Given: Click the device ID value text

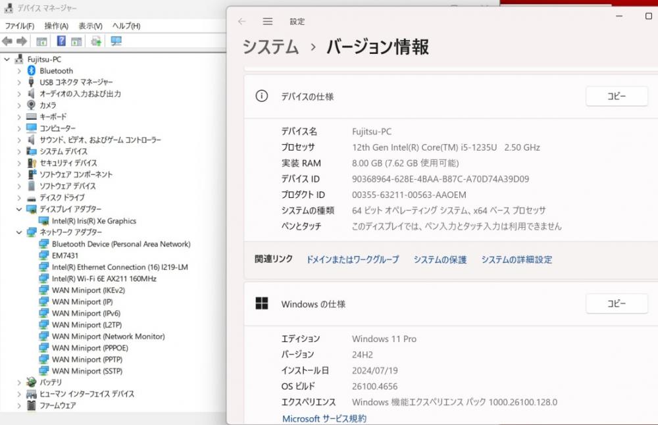Looking at the screenshot, I should (440, 179).
